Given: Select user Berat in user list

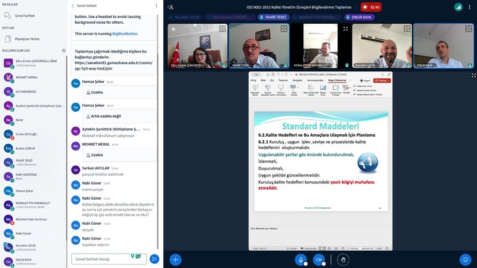Looking at the screenshot, I should pos(33,120).
